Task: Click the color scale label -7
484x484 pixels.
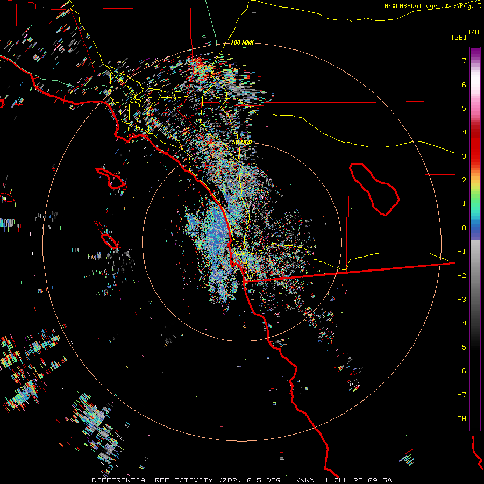Action: point(462,395)
